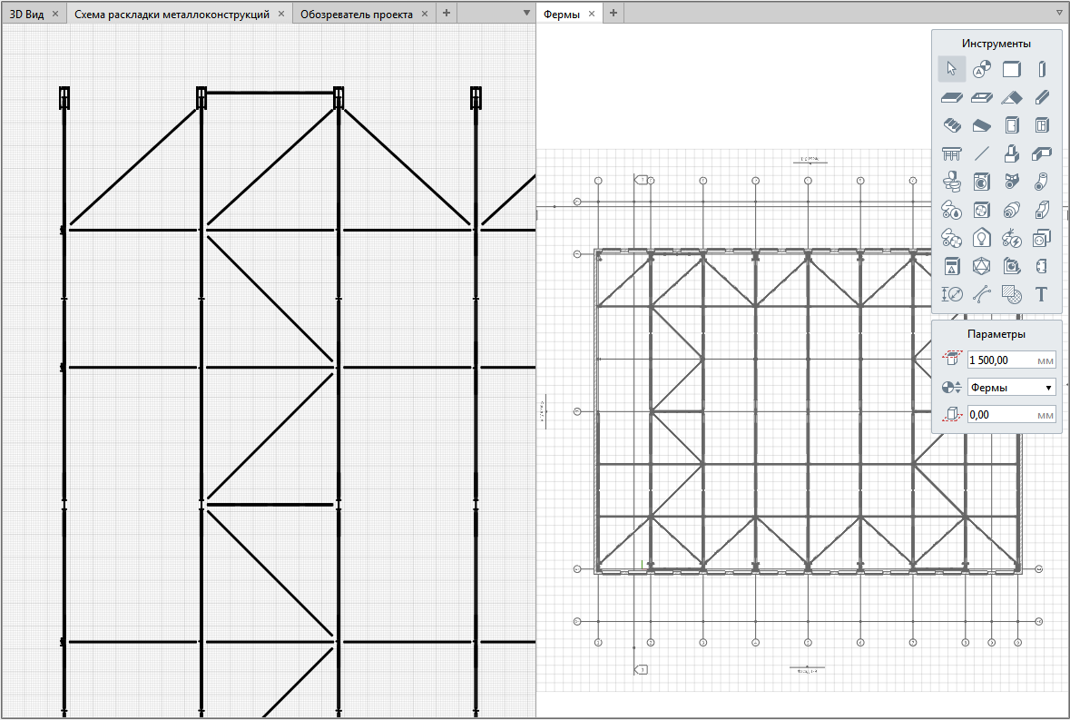Activate the Wall tool
Image resolution: width=1070 pixels, height=720 pixels.
click(x=1011, y=69)
